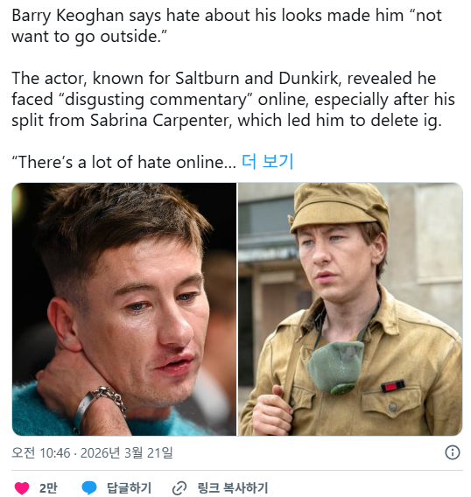Click the blue reply speech bubble icon
This screenshot has height=497, width=471.
[x=89, y=487]
